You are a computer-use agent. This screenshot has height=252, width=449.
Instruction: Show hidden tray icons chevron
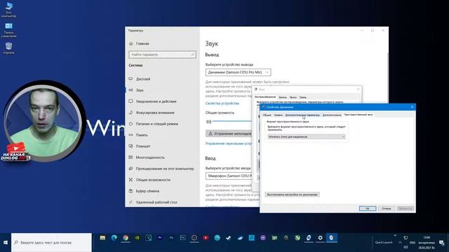(x=400, y=242)
